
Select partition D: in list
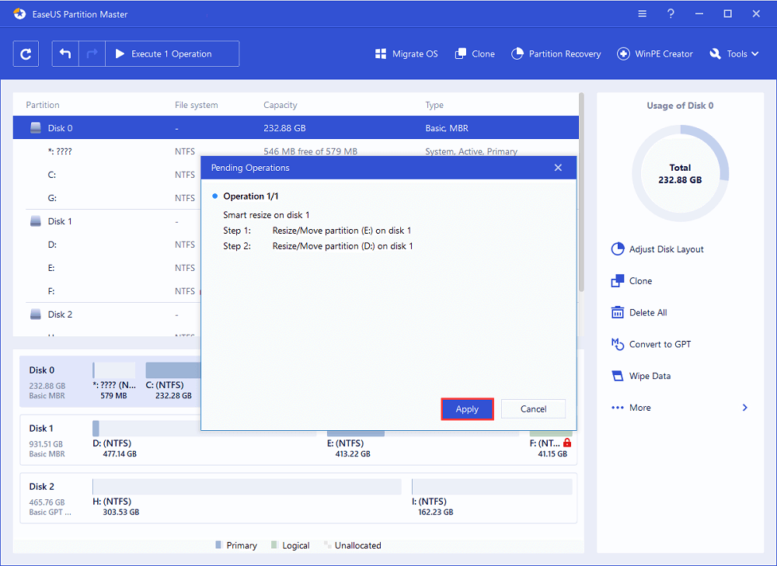click(106, 245)
